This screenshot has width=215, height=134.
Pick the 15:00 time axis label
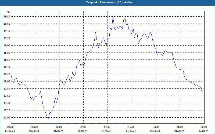coord(131,127)
